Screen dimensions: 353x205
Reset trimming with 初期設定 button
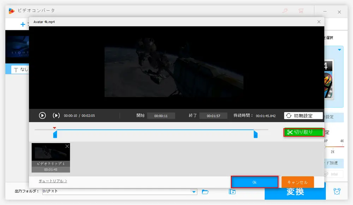click(303, 116)
